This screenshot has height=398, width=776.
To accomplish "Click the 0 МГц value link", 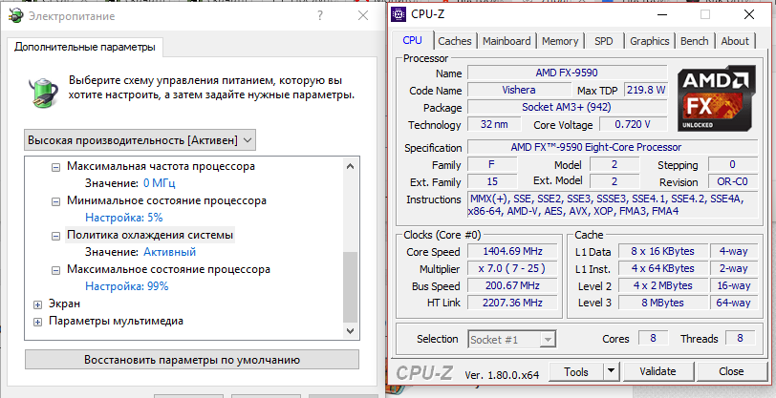I will click(x=160, y=183).
